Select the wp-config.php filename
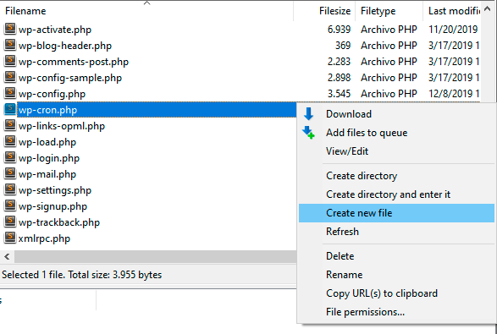 pyautogui.click(x=52, y=94)
